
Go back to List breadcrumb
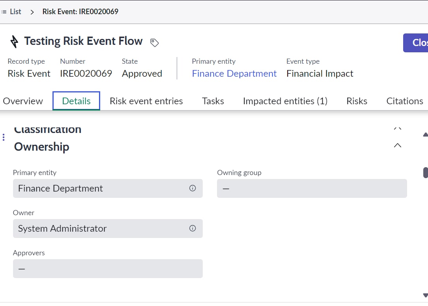tap(15, 12)
